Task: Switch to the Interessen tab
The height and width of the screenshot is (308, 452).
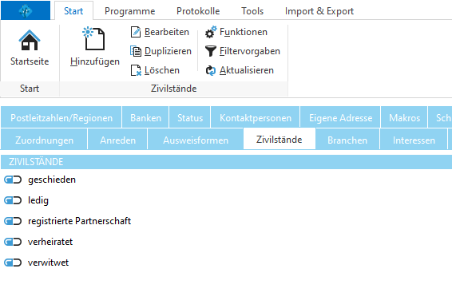Action: pyautogui.click(x=414, y=140)
